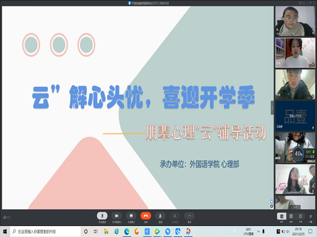Click the Windows taskbar search box
This screenshot has height=237, width=317.
click(x=46, y=232)
